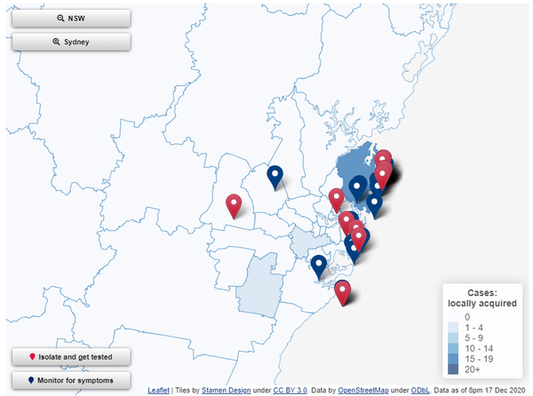Screen dimensions: 533x396
Task: Click the 20+ cases legend color swatch
Action: click(453, 369)
